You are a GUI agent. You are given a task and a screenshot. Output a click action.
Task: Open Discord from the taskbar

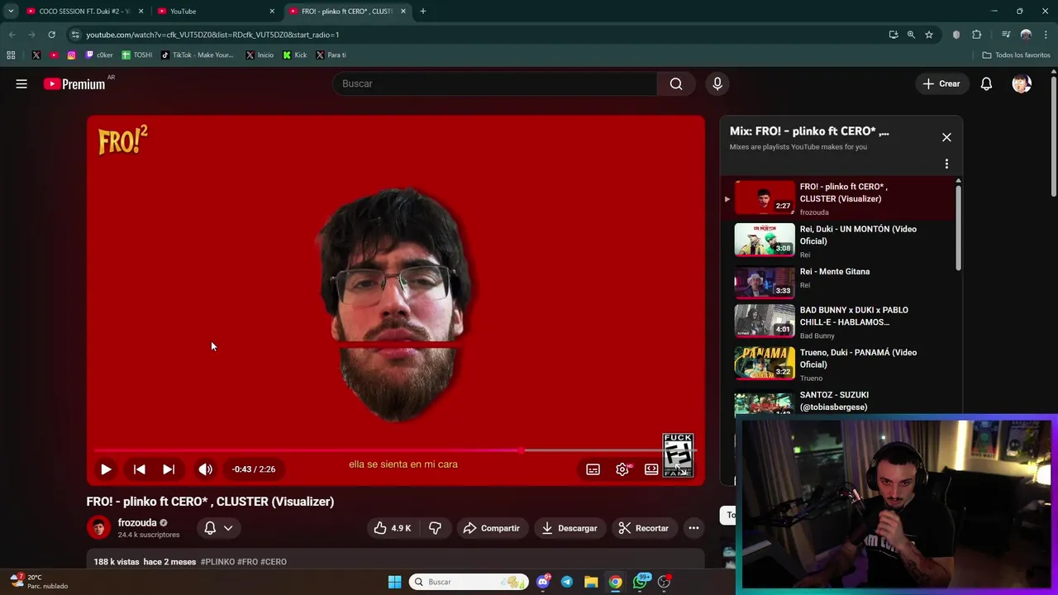click(x=543, y=582)
